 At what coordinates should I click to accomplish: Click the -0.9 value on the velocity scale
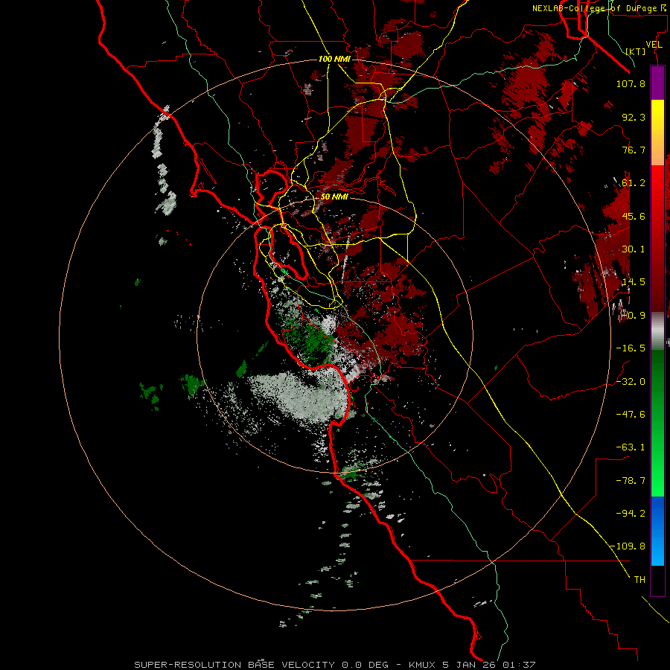(634, 316)
